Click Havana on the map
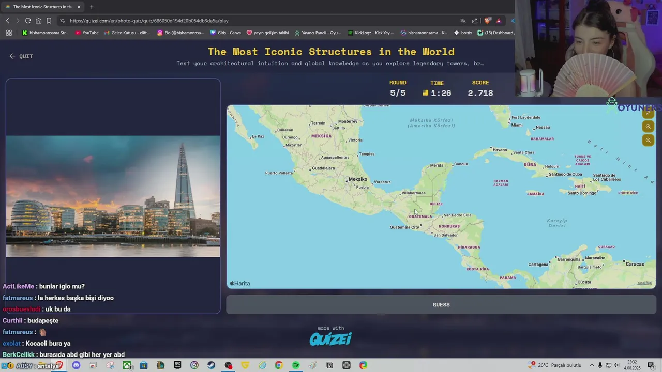The width and height of the screenshot is (662, 372). coord(499,150)
